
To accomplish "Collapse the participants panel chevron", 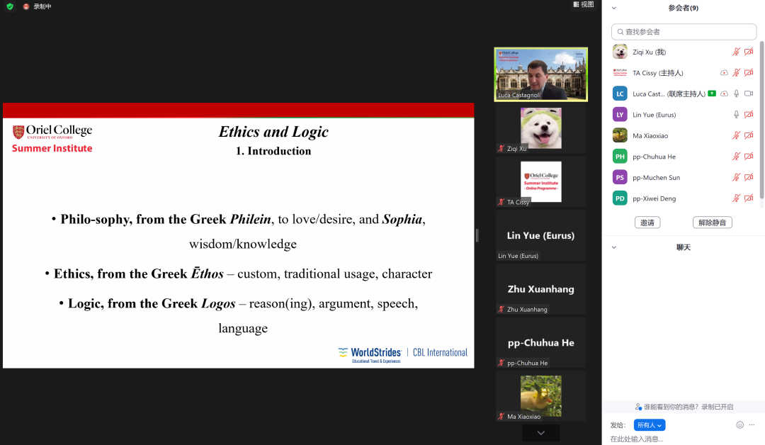I will click(613, 8).
